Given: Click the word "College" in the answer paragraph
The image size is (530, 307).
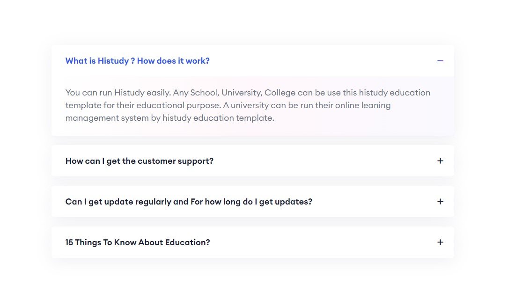Looking at the screenshot, I should (x=280, y=93).
